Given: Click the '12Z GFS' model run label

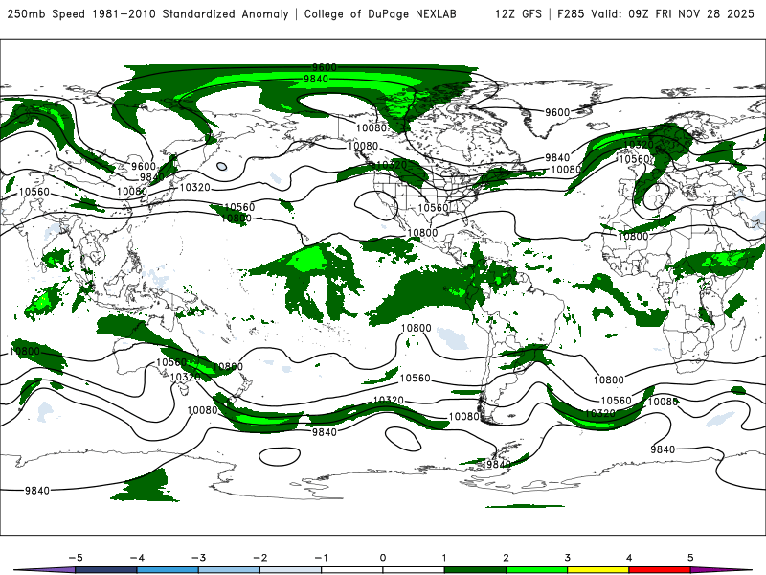Looking at the screenshot, I should pos(518,14).
